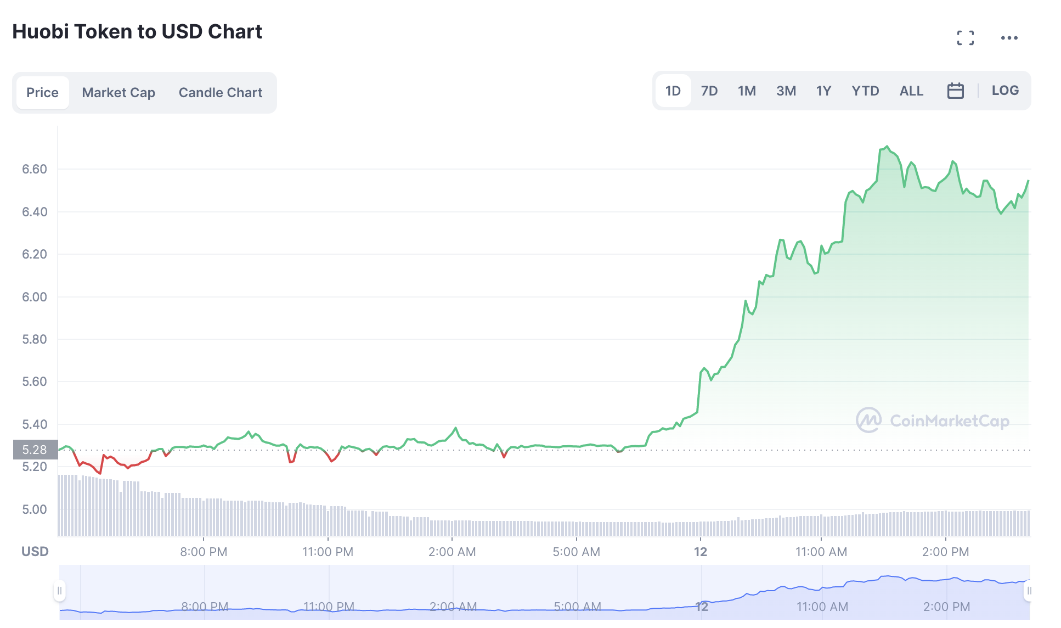Select the YTD time range
Screen dimensions: 1061x628
pyautogui.click(x=865, y=91)
